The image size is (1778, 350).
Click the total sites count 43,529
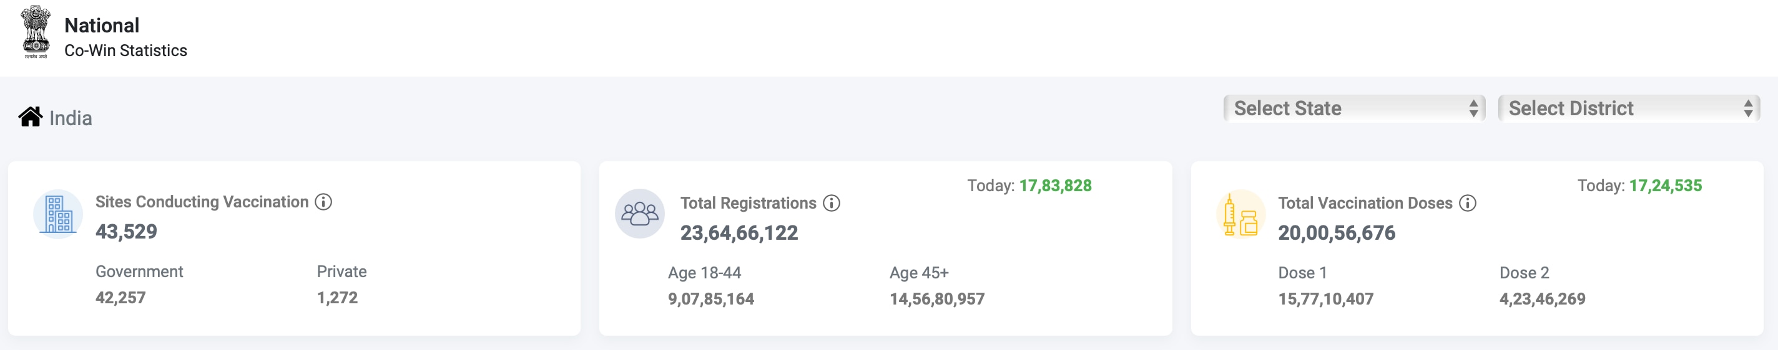[126, 232]
